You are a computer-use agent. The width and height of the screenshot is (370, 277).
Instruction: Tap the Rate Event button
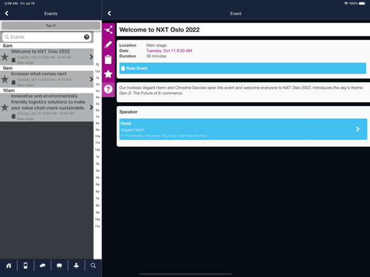pyautogui.click(x=243, y=68)
